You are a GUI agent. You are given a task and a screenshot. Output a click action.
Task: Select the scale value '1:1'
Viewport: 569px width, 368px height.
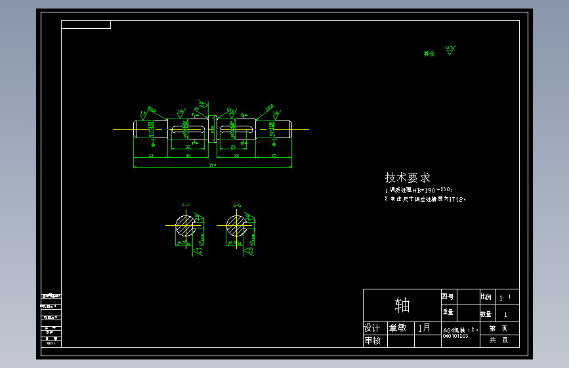505,297
